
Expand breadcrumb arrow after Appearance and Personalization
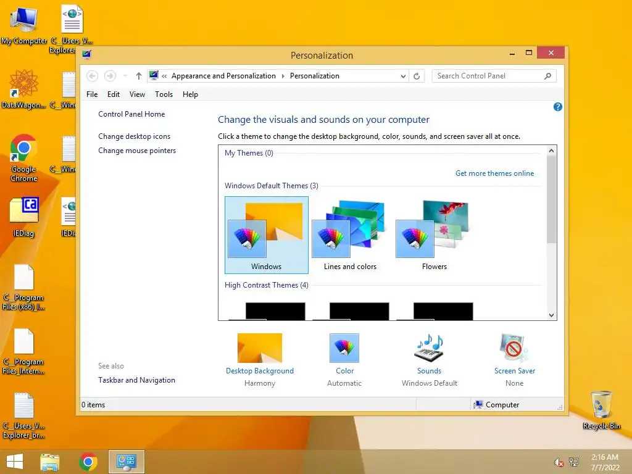coord(283,76)
